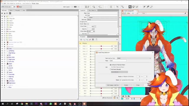Image resolution: width=189 pixels, height=106 pixels.
Task: Open OBS Studio from the Windows taskbar
Action: [79, 104]
